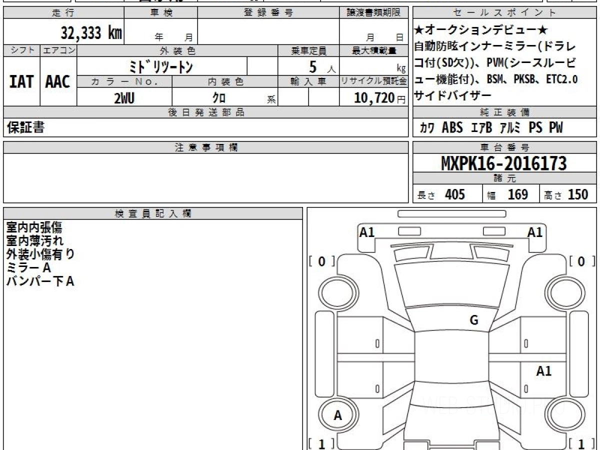Select ★オークションデビュー★ line
Viewport: 600px width, 450px height.
tap(481, 30)
